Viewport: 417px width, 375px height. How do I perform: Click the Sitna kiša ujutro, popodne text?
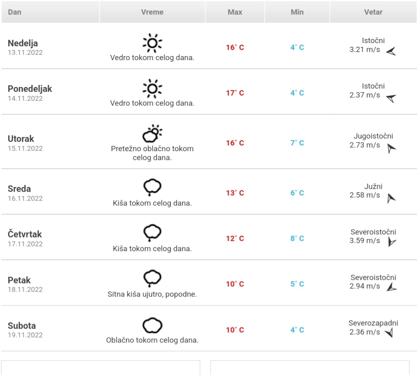point(152,294)
